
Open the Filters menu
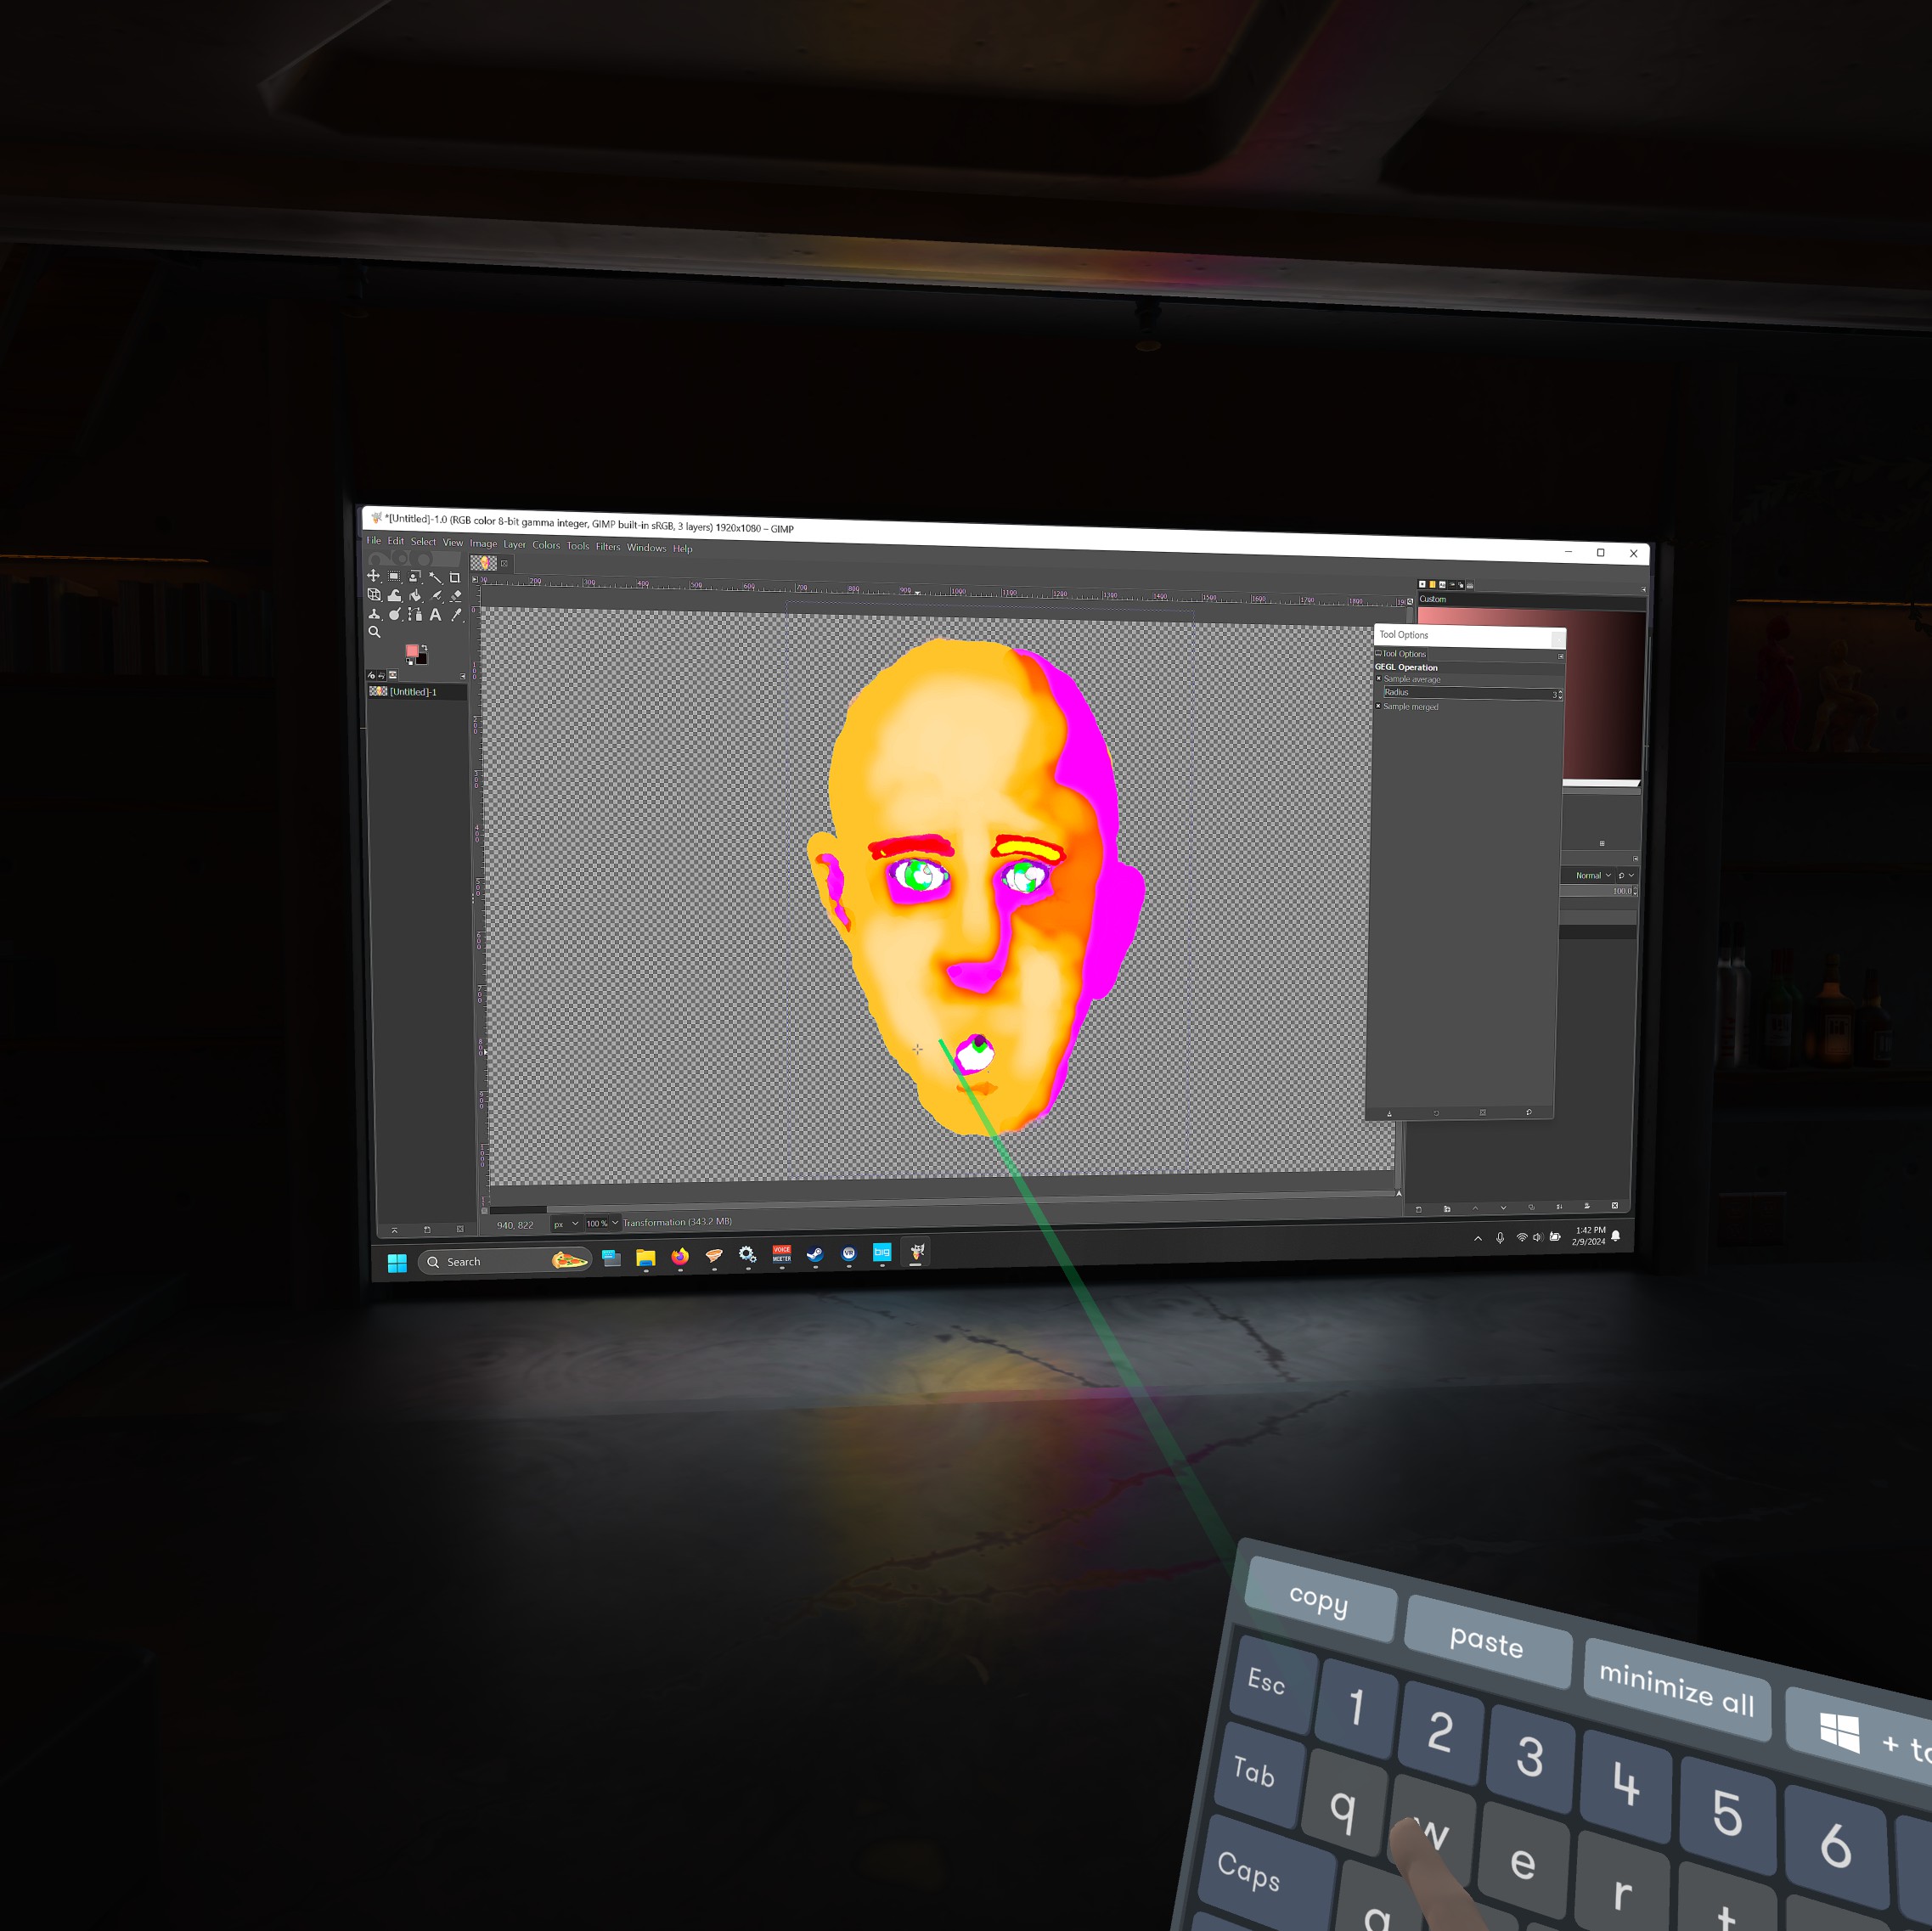click(608, 547)
